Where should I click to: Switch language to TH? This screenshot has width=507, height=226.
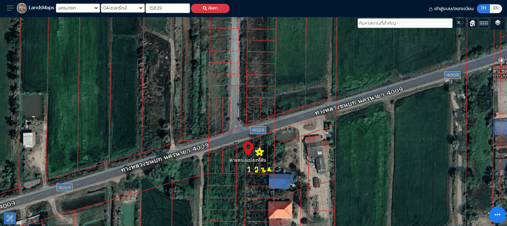483,8
